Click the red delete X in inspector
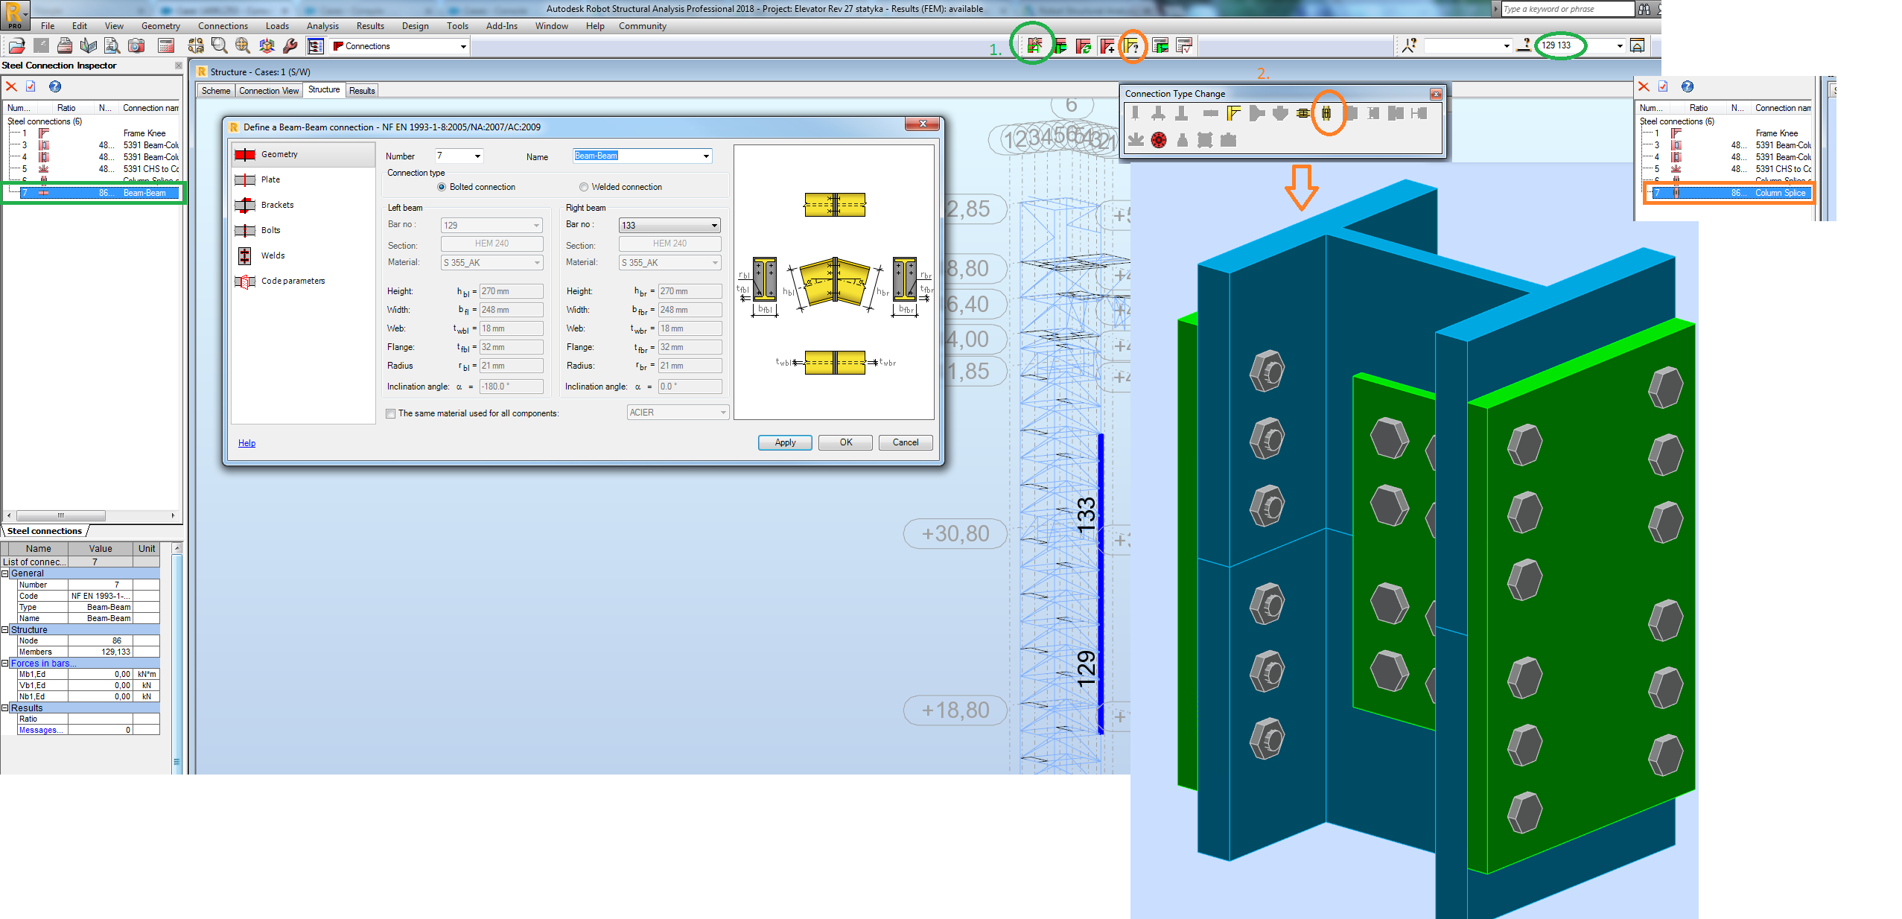1902x919 pixels. [x=11, y=86]
